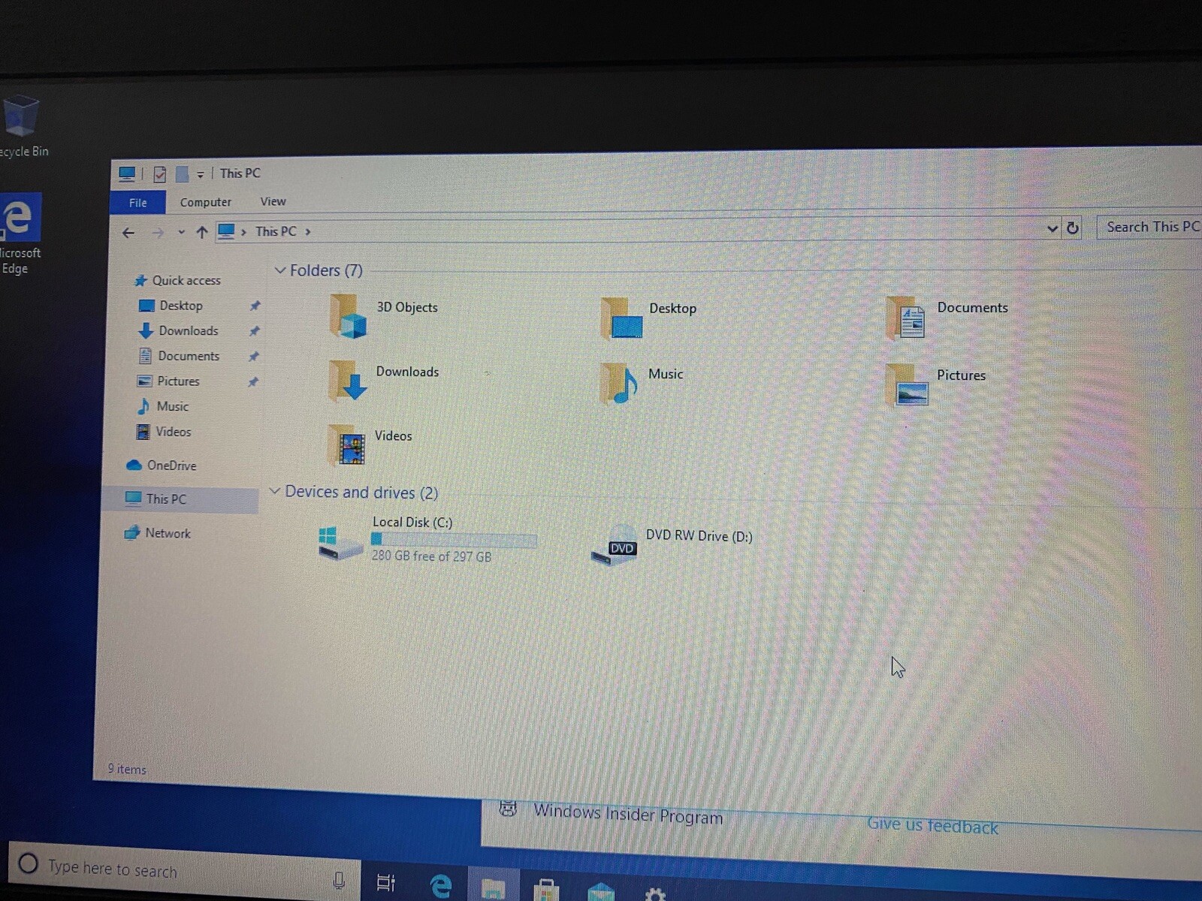This screenshot has height=901, width=1202.
Task: Click the This PC system icon in the title bar
Action: coord(127,174)
